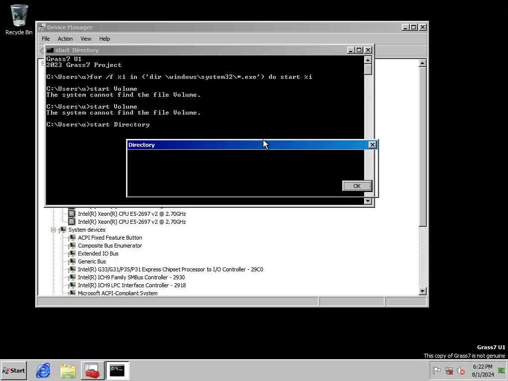The height and width of the screenshot is (381, 508).
Task: Launch Internet Explorer from the taskbar
Action: [43, 370]
